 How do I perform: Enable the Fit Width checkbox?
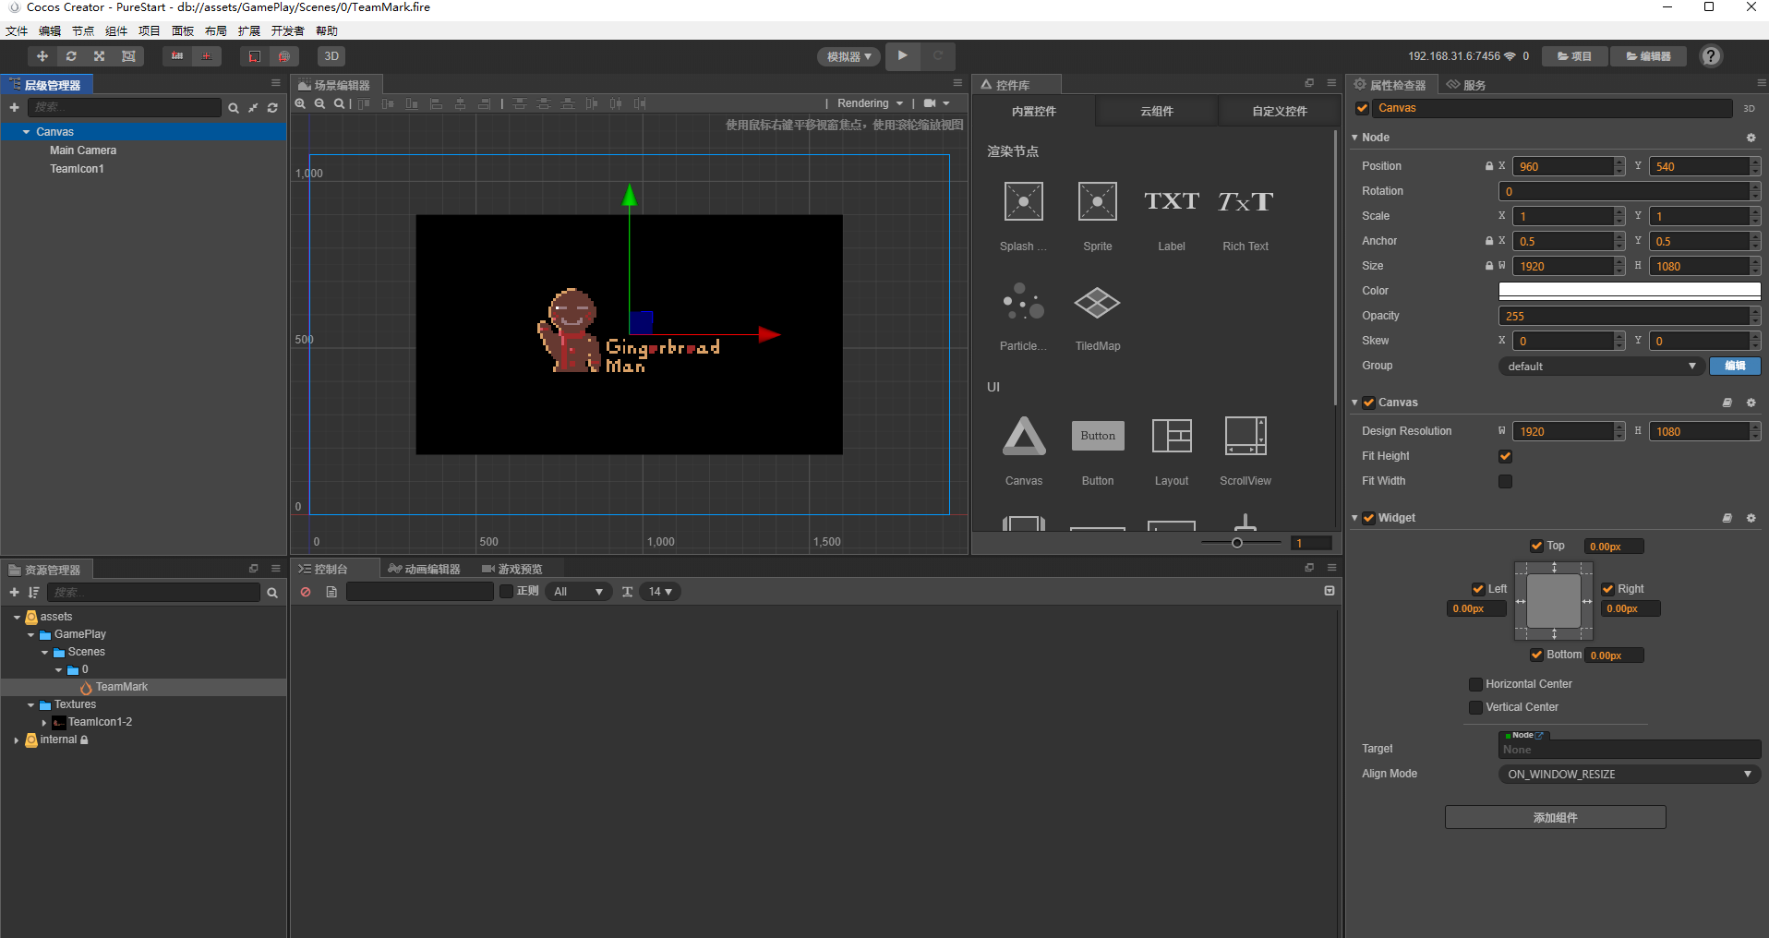pos(1505,481)
